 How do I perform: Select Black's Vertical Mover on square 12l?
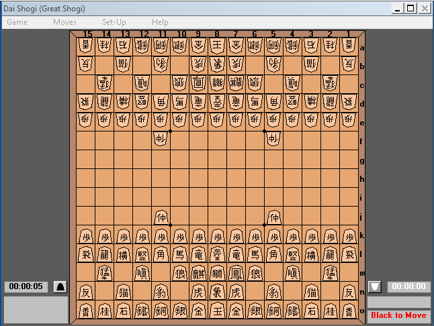point(142,255)
